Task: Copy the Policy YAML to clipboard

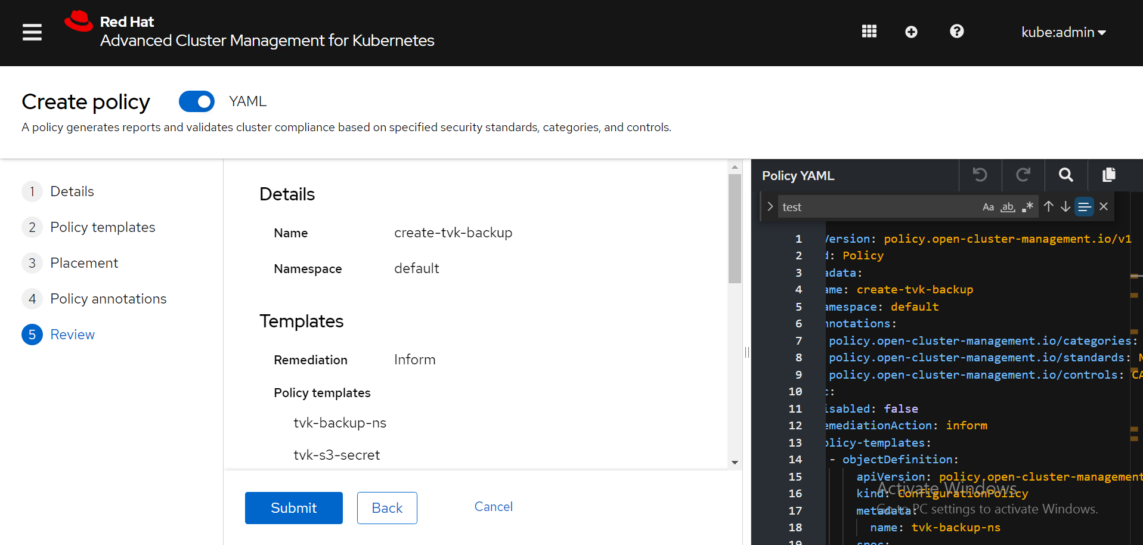Action: tap(1108, 175)
